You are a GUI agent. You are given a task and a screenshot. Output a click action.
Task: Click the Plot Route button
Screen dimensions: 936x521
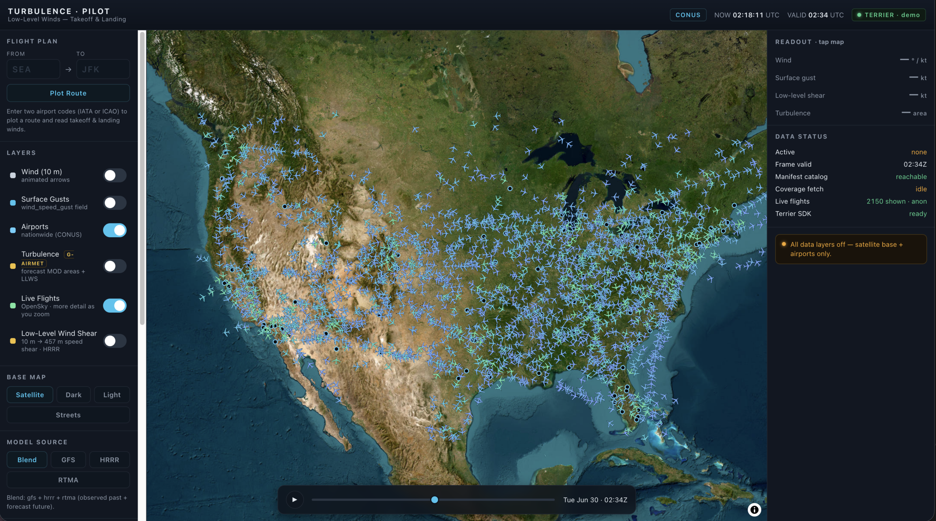68,93
